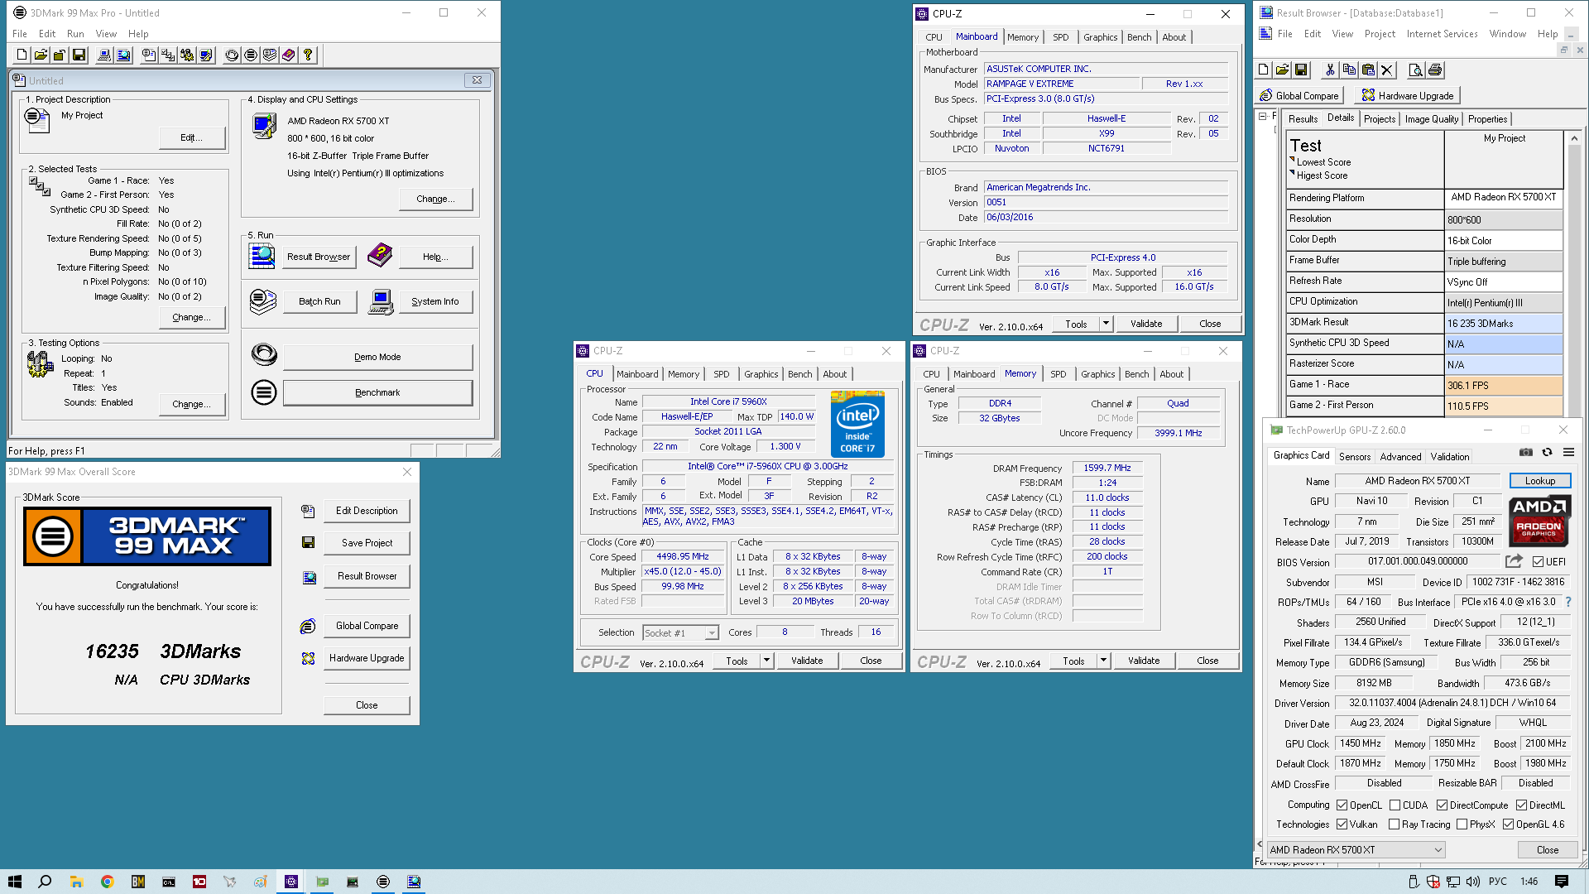1589x894 pixels.
Task: Open Tools dropdown arrow in CPU-Z Memory window
Action: [1103, 661]
